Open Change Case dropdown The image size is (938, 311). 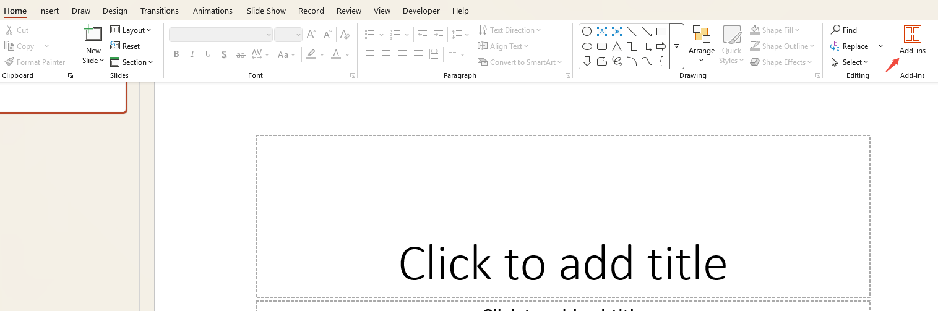coord(286,54)
